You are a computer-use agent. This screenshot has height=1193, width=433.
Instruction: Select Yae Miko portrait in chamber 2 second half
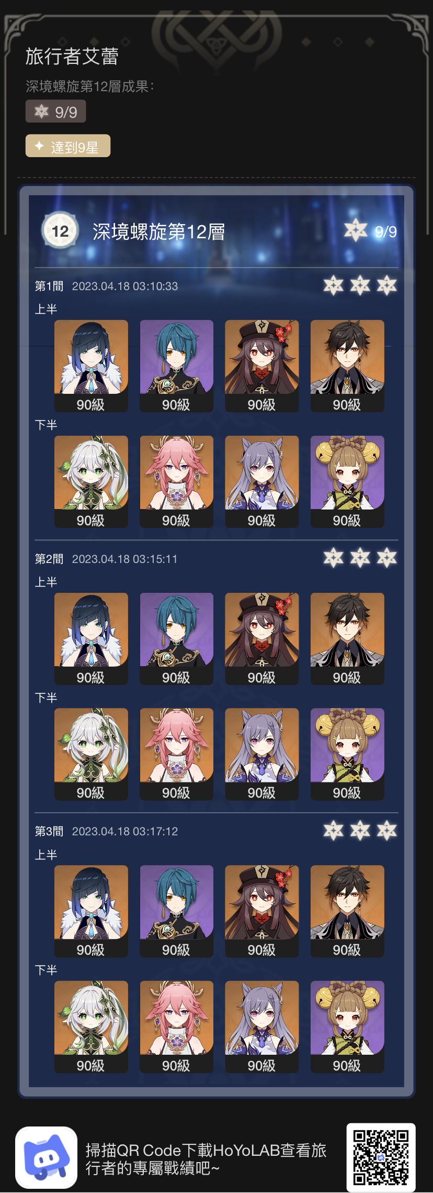[x=177, y=754]
